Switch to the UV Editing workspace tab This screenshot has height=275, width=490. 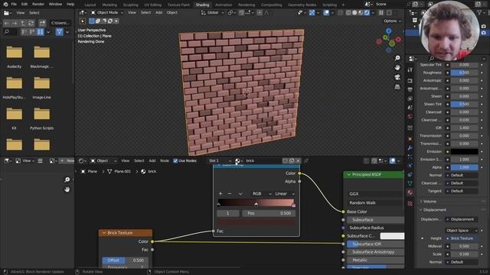tap(153, 5)
